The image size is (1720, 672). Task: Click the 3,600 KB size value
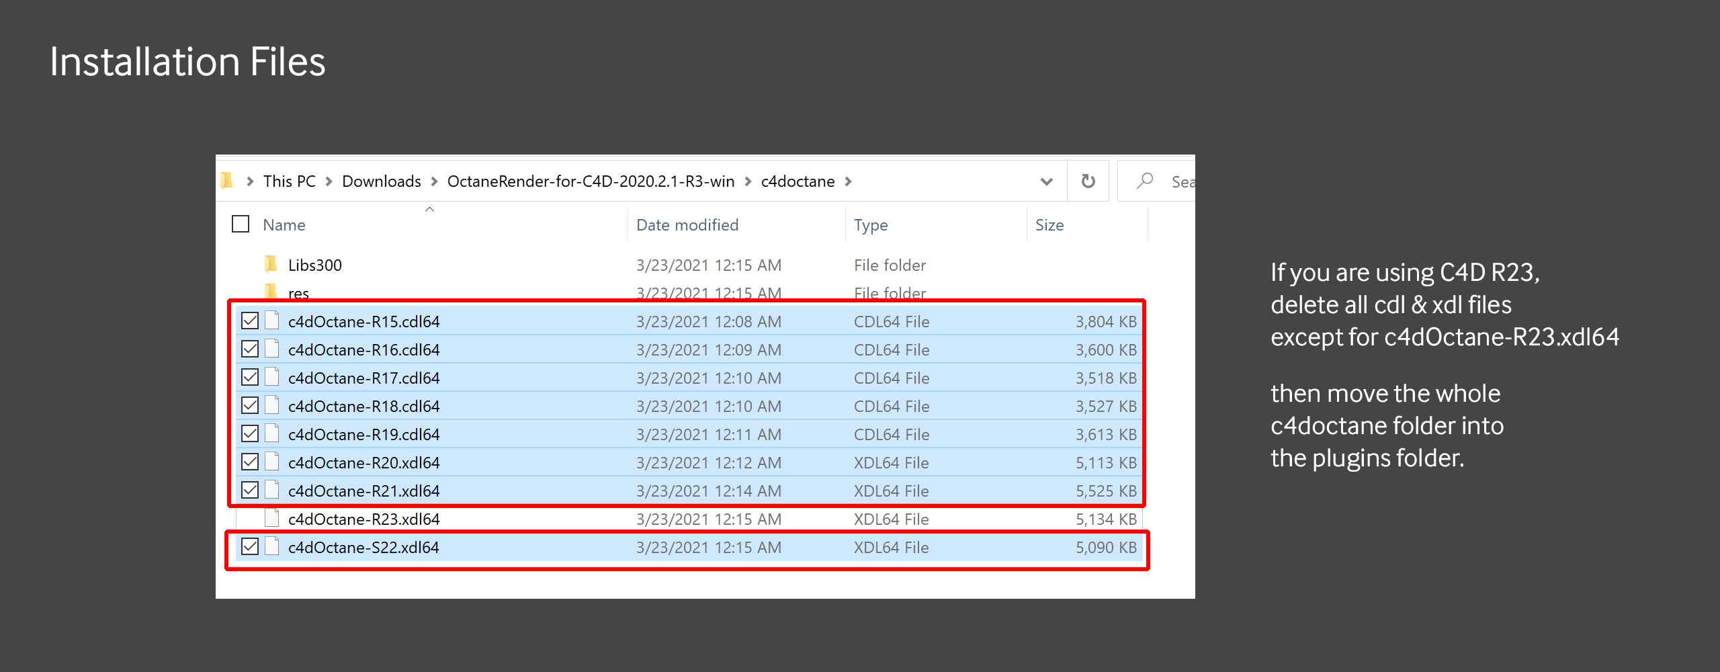[x=1106, y=350]
